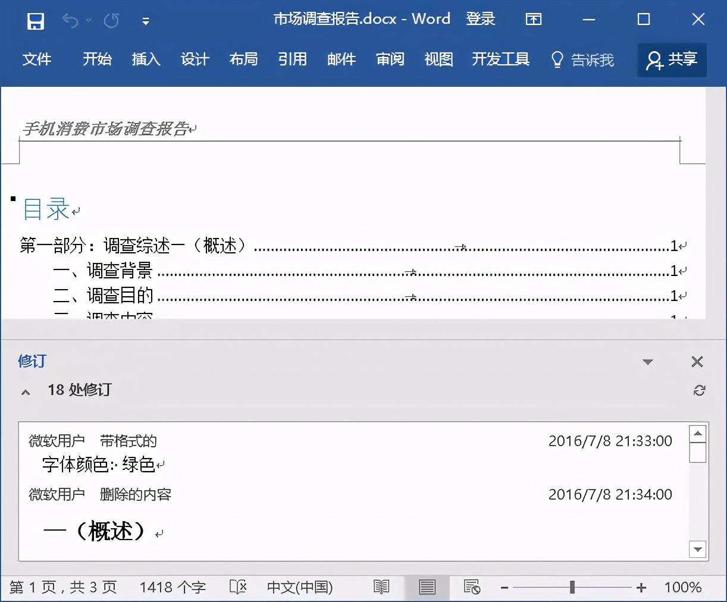Open word count via 1418 个字

(x=172, y=587)
